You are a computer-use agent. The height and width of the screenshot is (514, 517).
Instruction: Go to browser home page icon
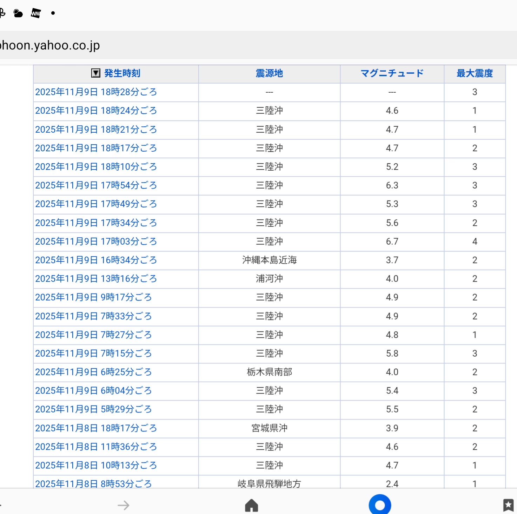251,505
